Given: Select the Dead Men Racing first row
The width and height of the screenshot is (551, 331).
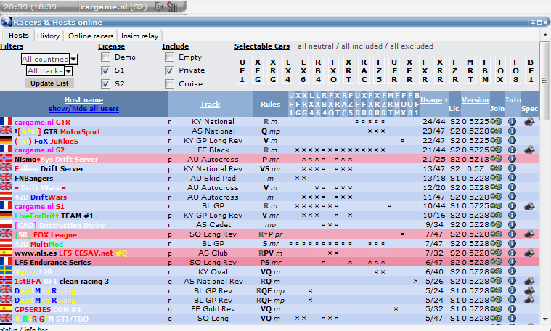Looking at the screenshot, I should point(269,290).
